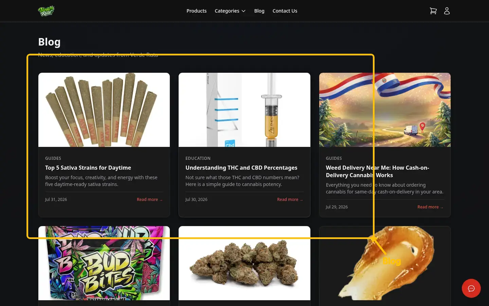Viewport: 489px width, 306px height.
Task: Select the EDUCATION category label
Action: pyautogui.click(x=198, y=158)
